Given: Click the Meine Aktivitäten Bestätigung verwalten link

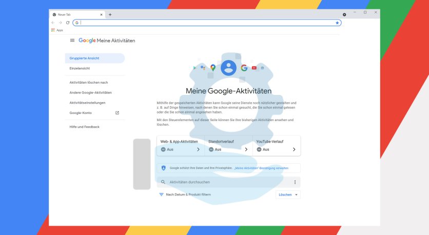Looking at the screenshot, I should 261,168.
